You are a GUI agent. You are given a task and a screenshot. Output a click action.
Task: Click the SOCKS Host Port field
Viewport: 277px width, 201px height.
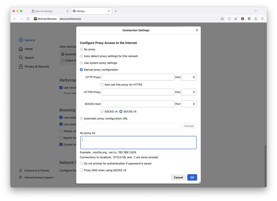[x=189, y=104]
